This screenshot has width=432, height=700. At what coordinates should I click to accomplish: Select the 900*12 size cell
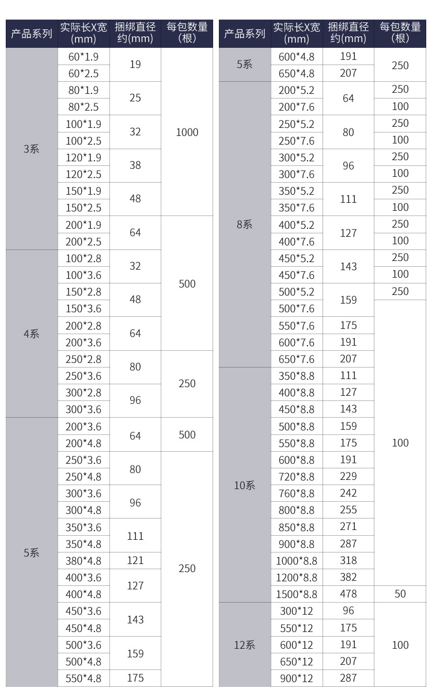pyautogui.click(x=297, y=678)
